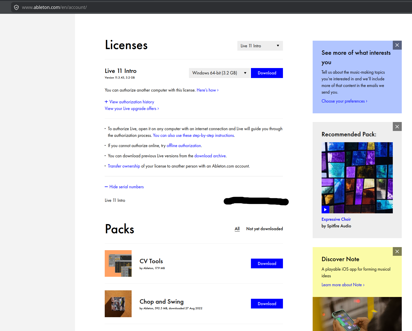Download the CV Tools pack

(267, 263)
